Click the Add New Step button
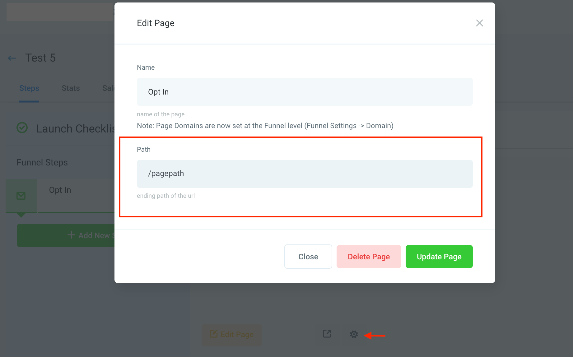Viewport: 573px width, 357px height. (x=66, y=235)
